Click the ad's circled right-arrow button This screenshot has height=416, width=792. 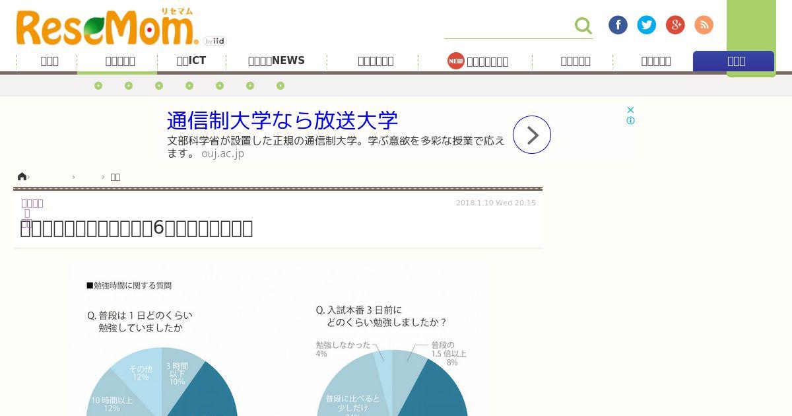pyautogui.click(x=532, y=135)
